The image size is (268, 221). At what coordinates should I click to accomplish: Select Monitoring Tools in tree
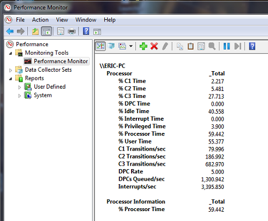click(47, 52)
